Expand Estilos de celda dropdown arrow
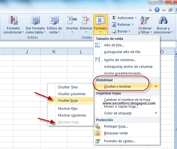The width and height of the screenshot is (177, 149). pos(59,32)
